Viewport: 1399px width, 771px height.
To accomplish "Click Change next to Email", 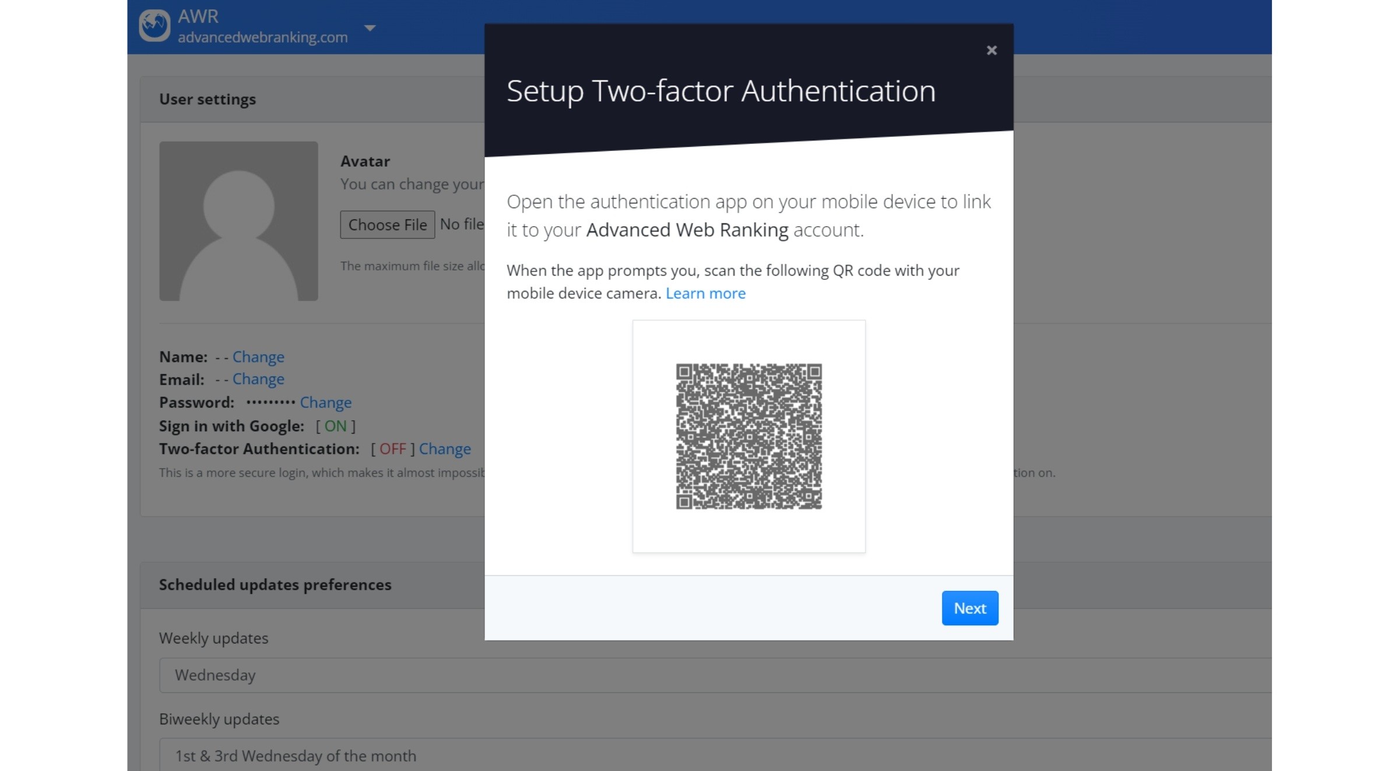I will pyautogui.click(x=258, y=379).
